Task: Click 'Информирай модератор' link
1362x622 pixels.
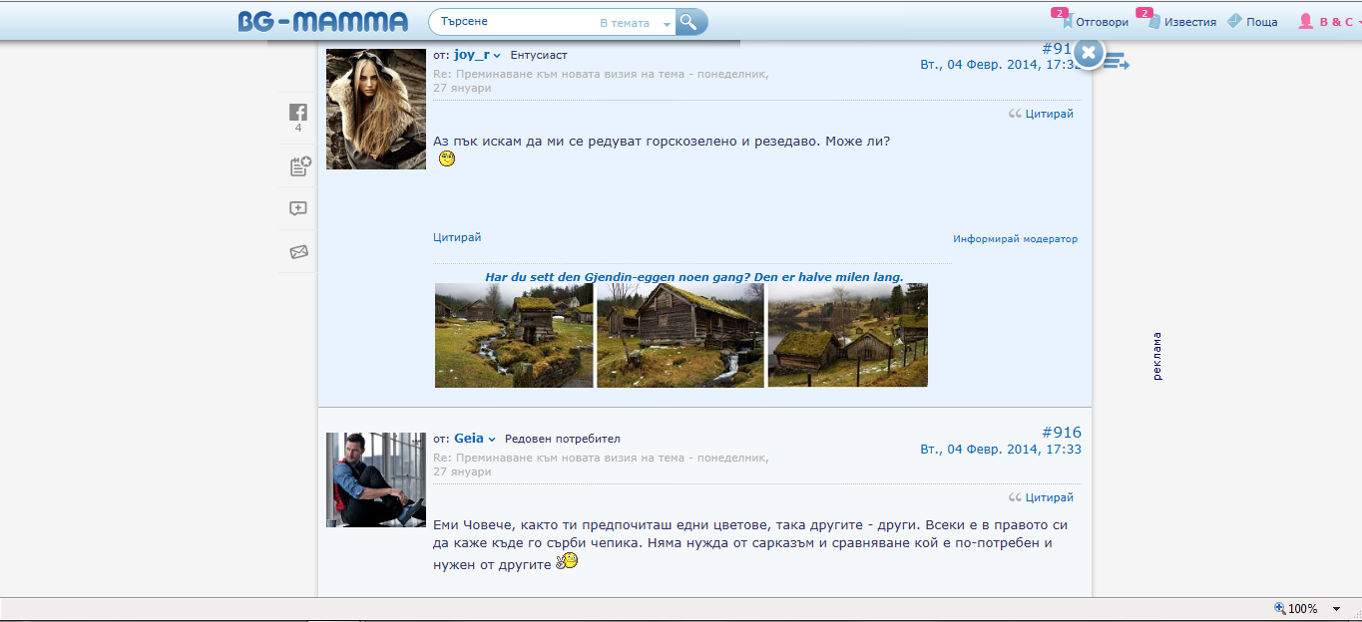Action: [1015, 239]
